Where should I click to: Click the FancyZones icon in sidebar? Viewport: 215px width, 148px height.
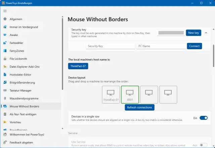point(5,51)
